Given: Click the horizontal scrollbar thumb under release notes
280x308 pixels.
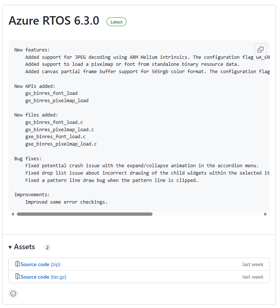Looking at the screenshot, I should [x=85, y=214].
